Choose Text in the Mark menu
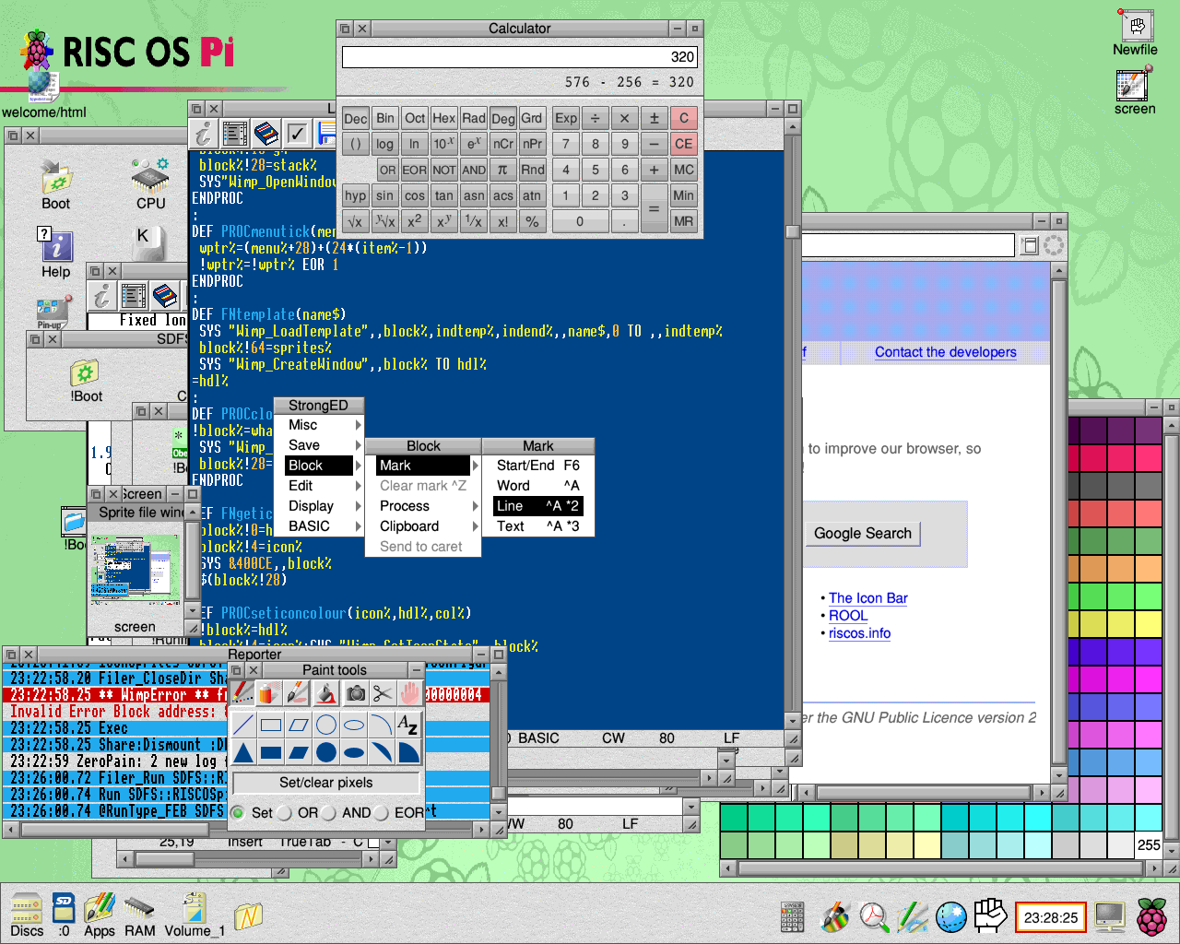 pos(538,526)
